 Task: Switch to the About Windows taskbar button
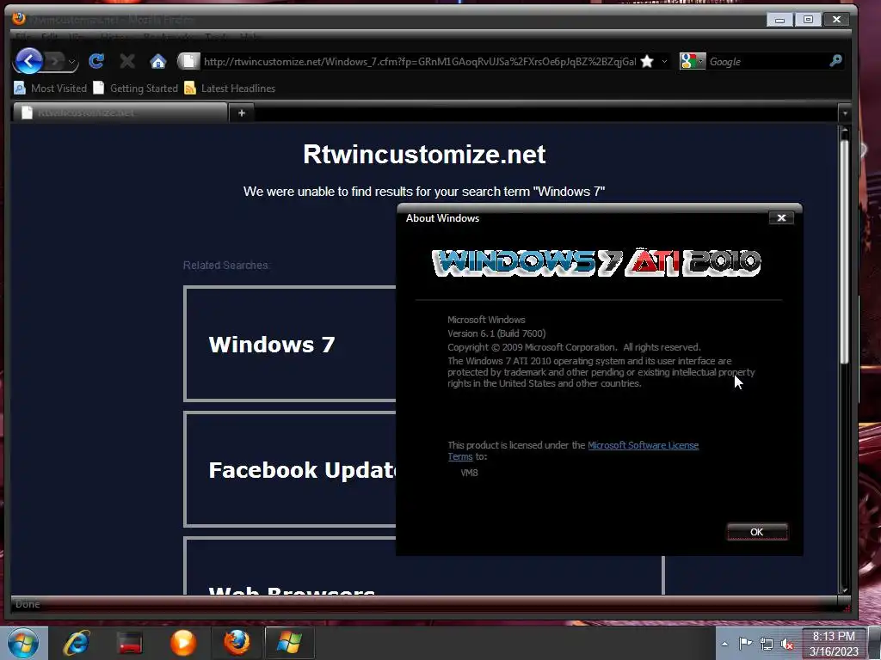(289, 643)
